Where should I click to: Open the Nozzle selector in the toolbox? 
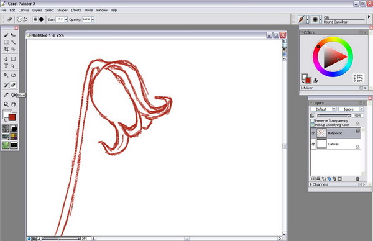click(x=14, y=145)
